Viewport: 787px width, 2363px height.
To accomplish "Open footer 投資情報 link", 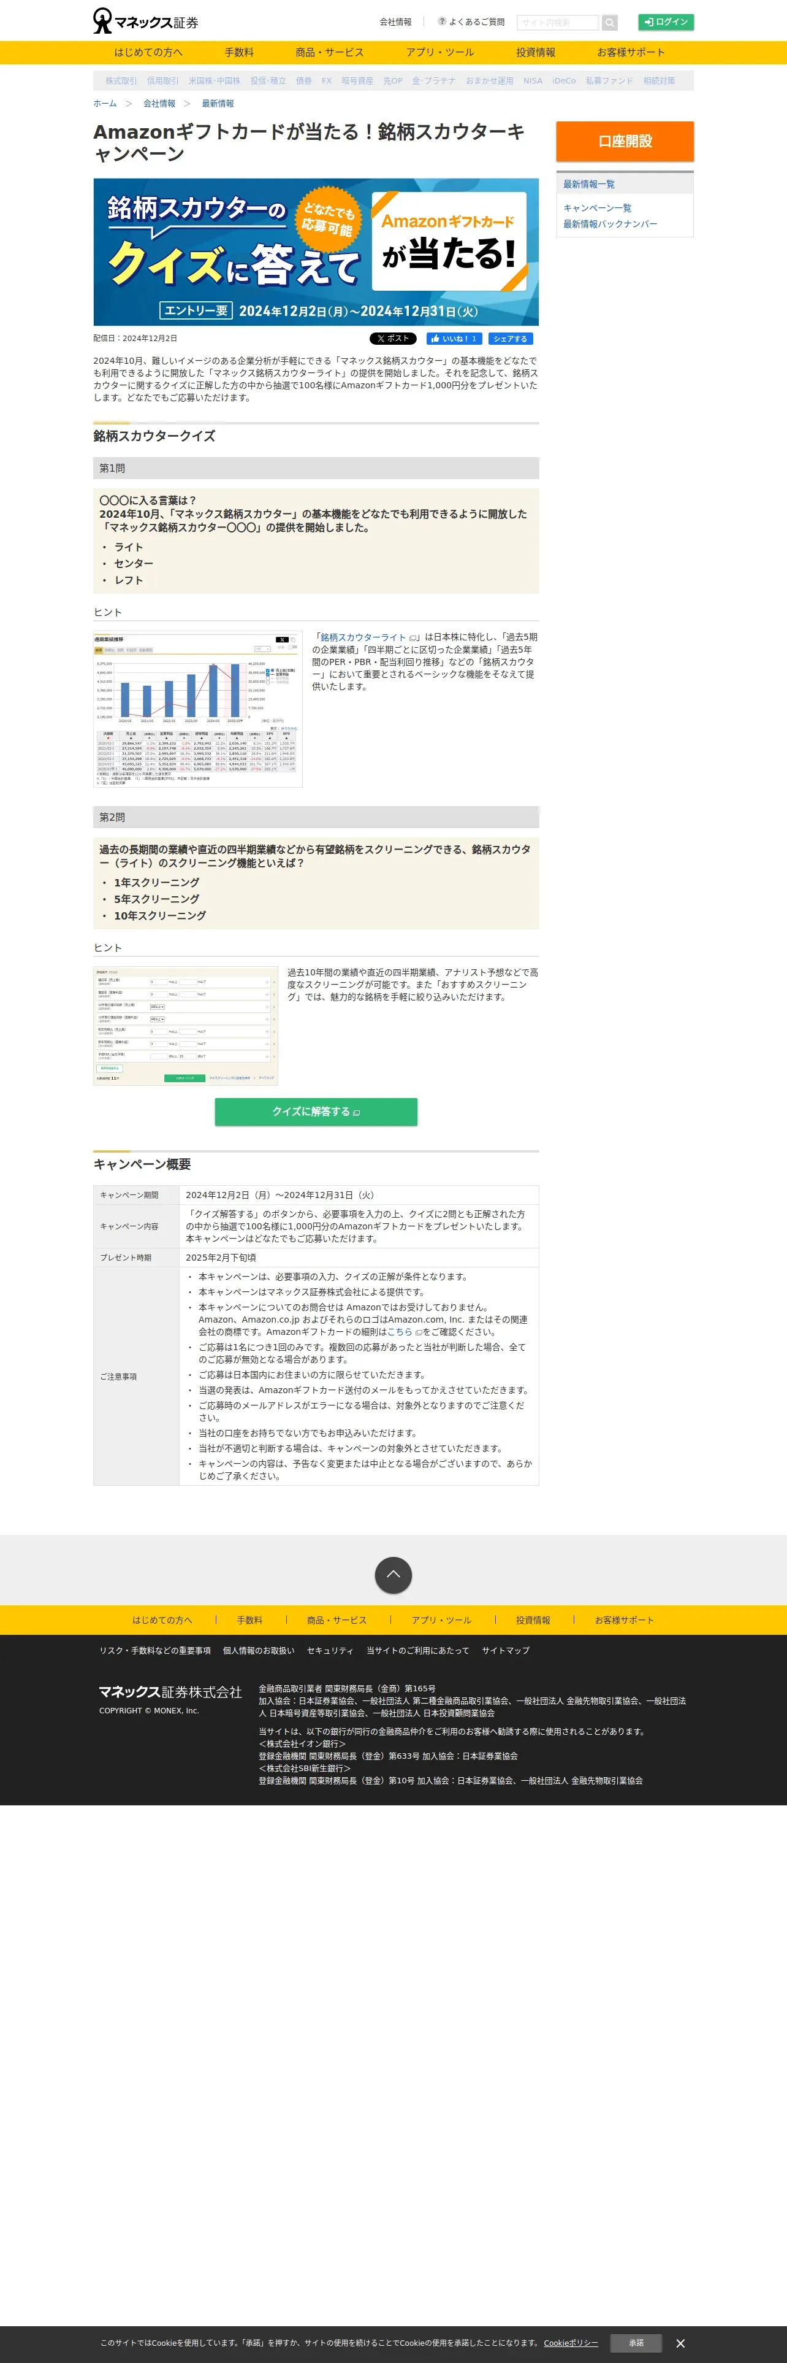I will pyautogui.click(x=533, y=1620).
